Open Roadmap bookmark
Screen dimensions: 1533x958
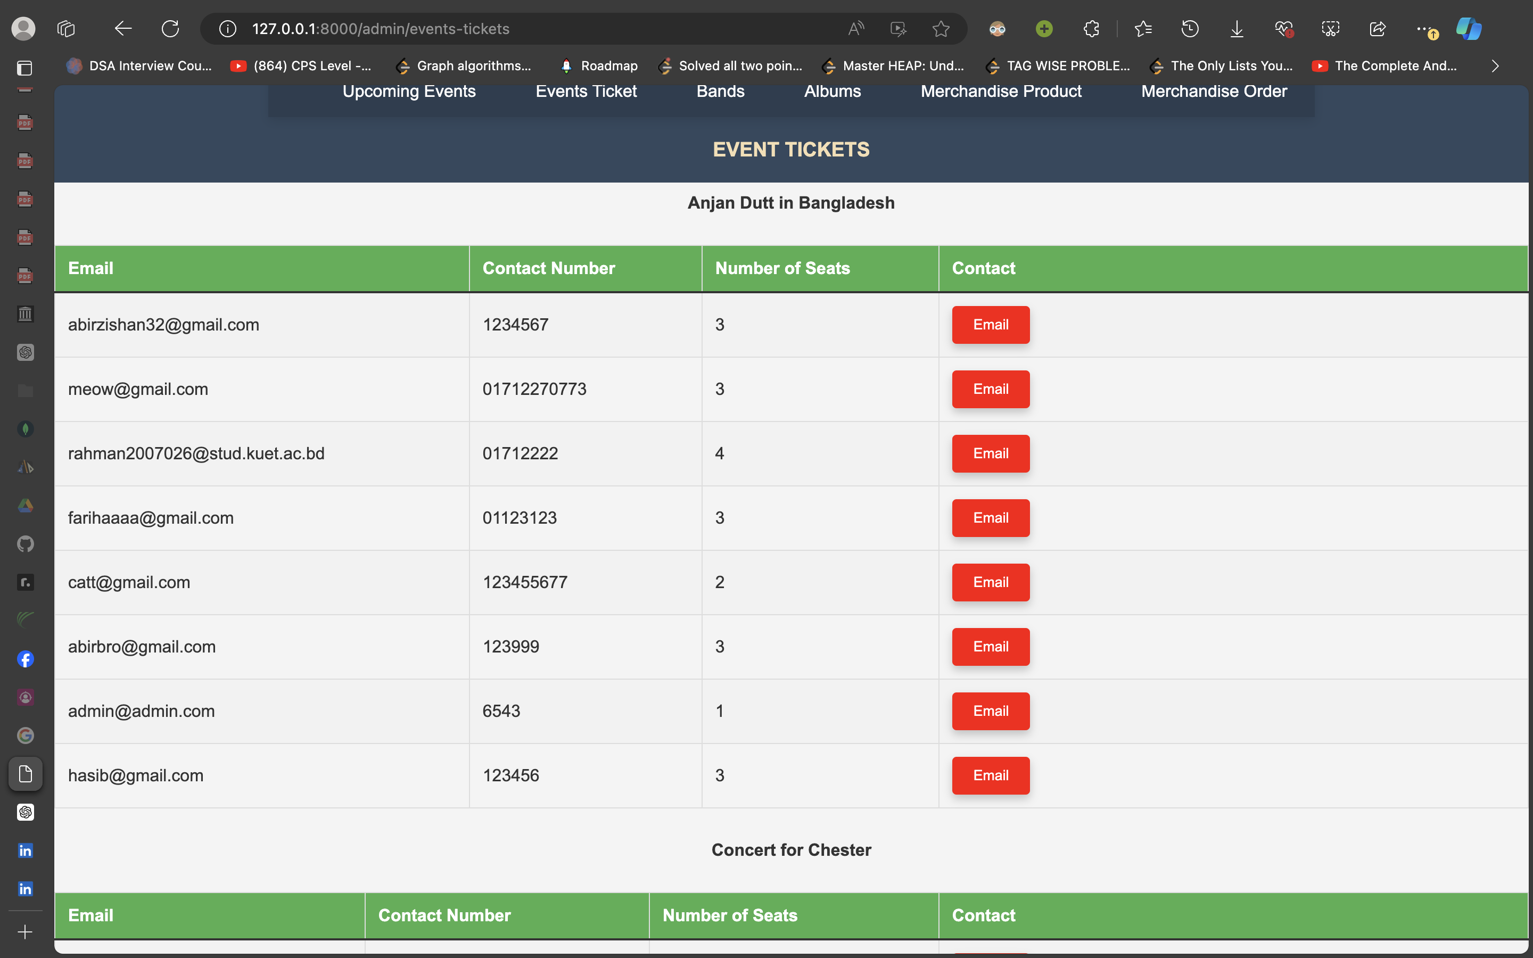pos(599,66)
